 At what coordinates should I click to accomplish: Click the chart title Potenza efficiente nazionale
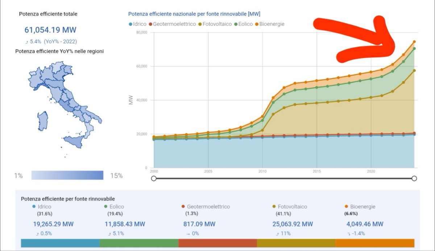194,14
